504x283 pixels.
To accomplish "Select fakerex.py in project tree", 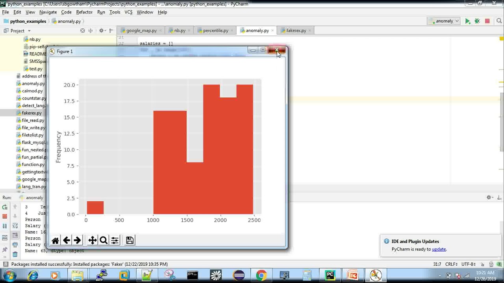I will 31,113.
